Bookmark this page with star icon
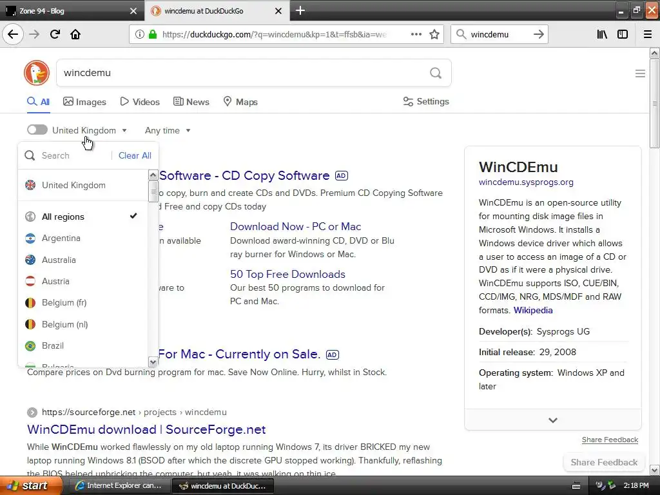The height and width of the screenshot is (495, 660). 434,34
